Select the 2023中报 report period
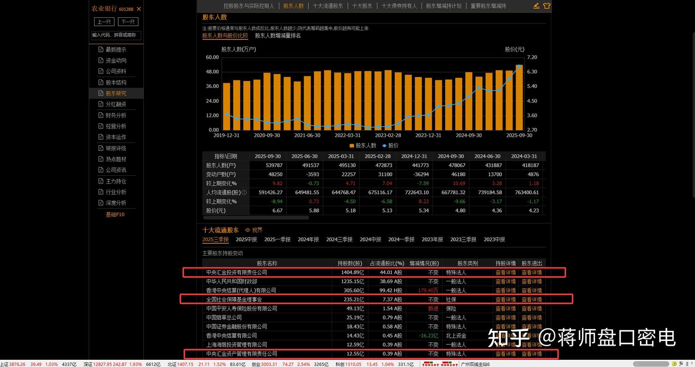The height and width of the screenshot is (367, 695). (494, 239)
